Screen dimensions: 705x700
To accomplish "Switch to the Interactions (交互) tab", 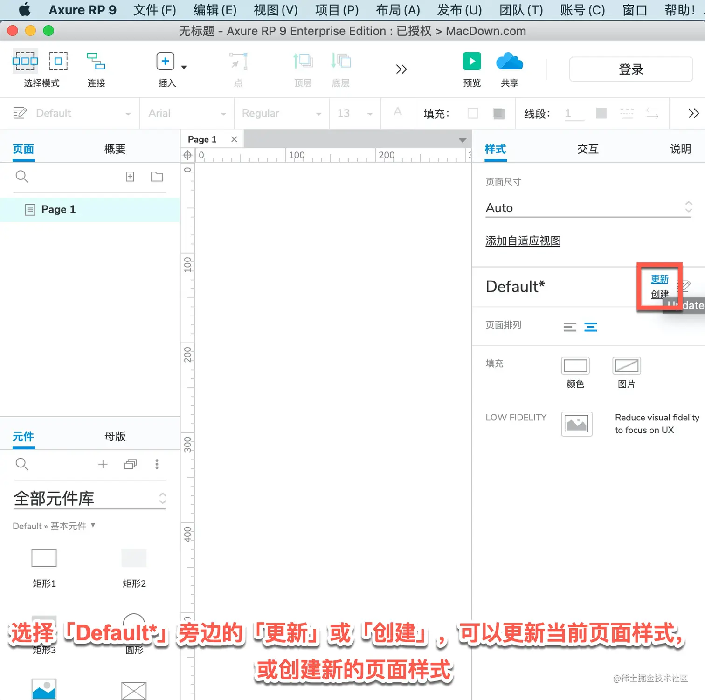I will point(587,149).
